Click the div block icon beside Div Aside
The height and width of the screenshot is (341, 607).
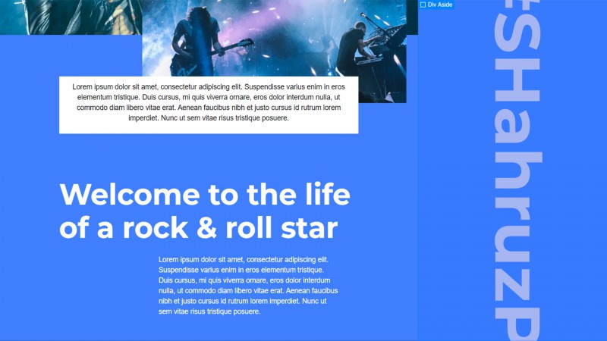[x=423, y=5]
